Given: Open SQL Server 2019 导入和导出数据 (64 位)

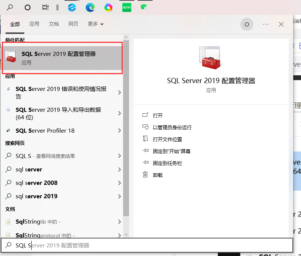Looking at the screenshot, I should 61,113.
